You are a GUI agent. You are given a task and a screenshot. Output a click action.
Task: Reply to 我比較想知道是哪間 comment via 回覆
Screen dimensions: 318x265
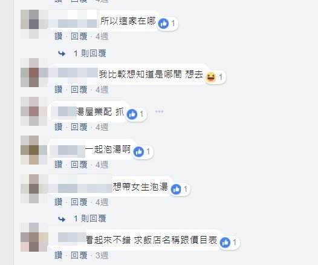click(x=79, y=90)
